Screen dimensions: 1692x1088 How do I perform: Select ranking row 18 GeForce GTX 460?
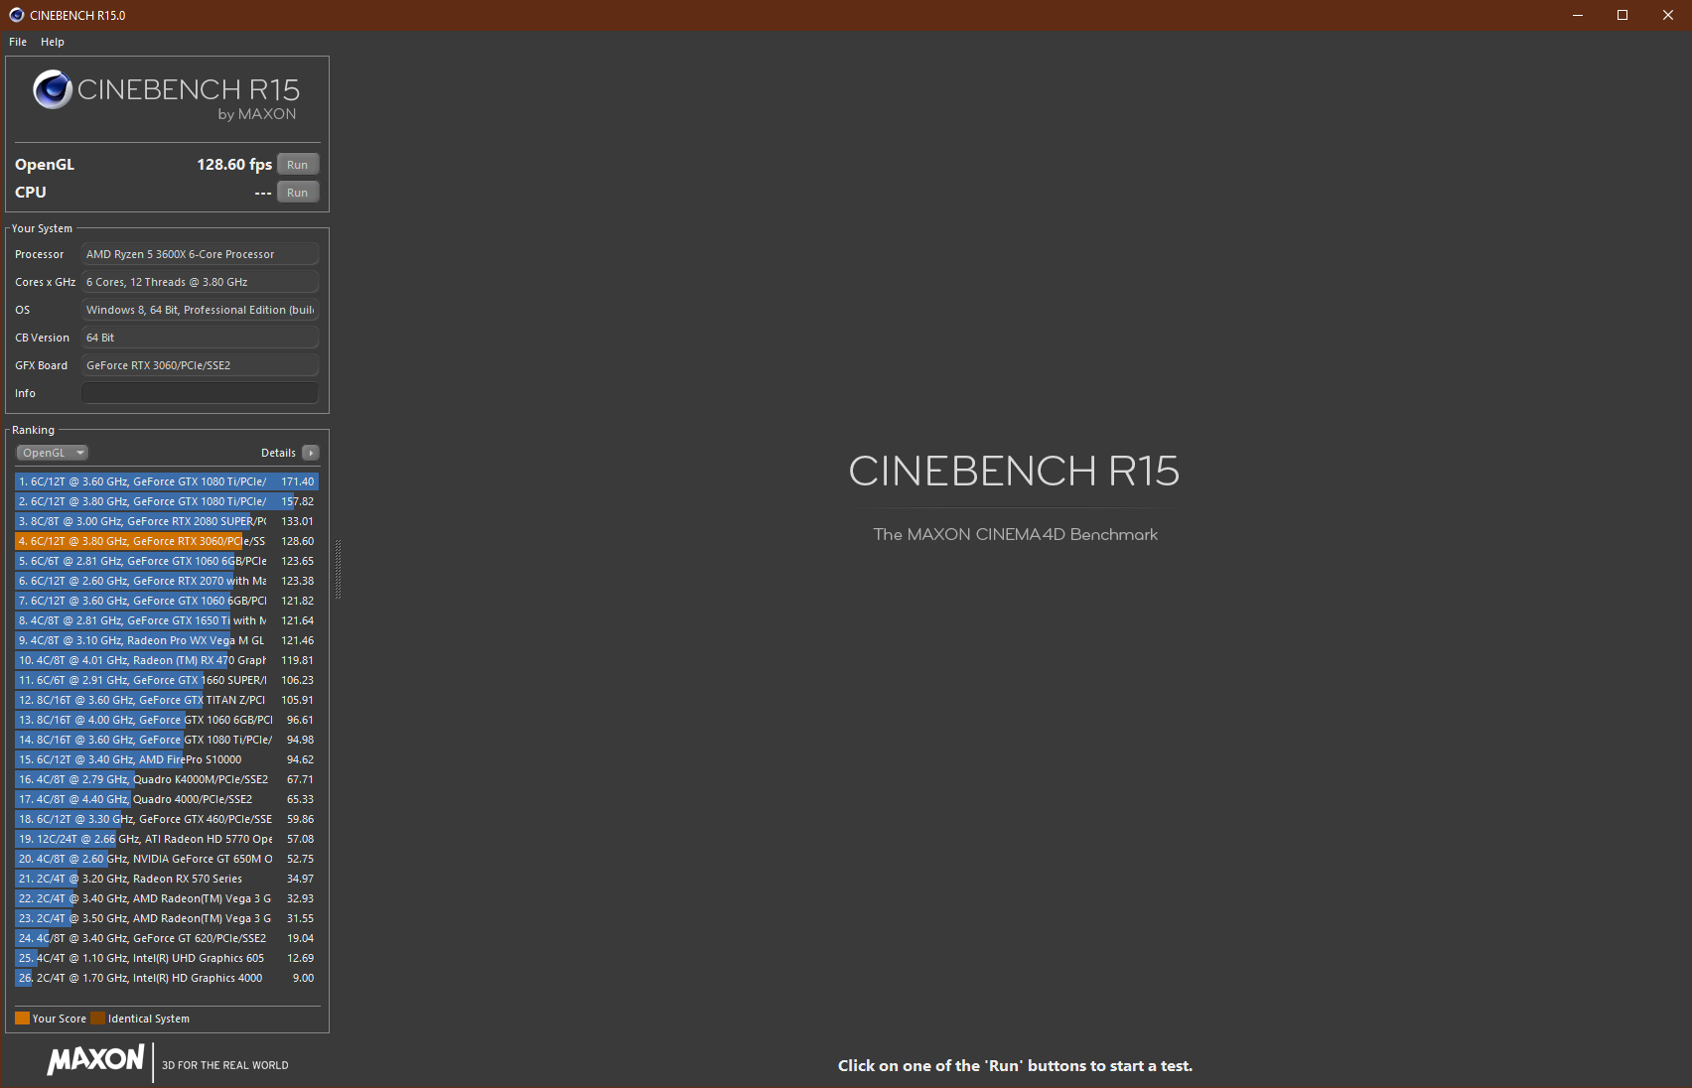point(167,819)
